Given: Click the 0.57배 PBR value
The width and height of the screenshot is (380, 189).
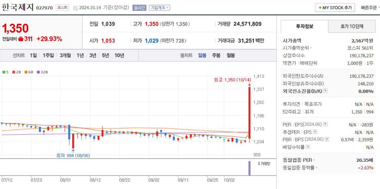Looking at the screenshot, I should [x=348, y=139].
